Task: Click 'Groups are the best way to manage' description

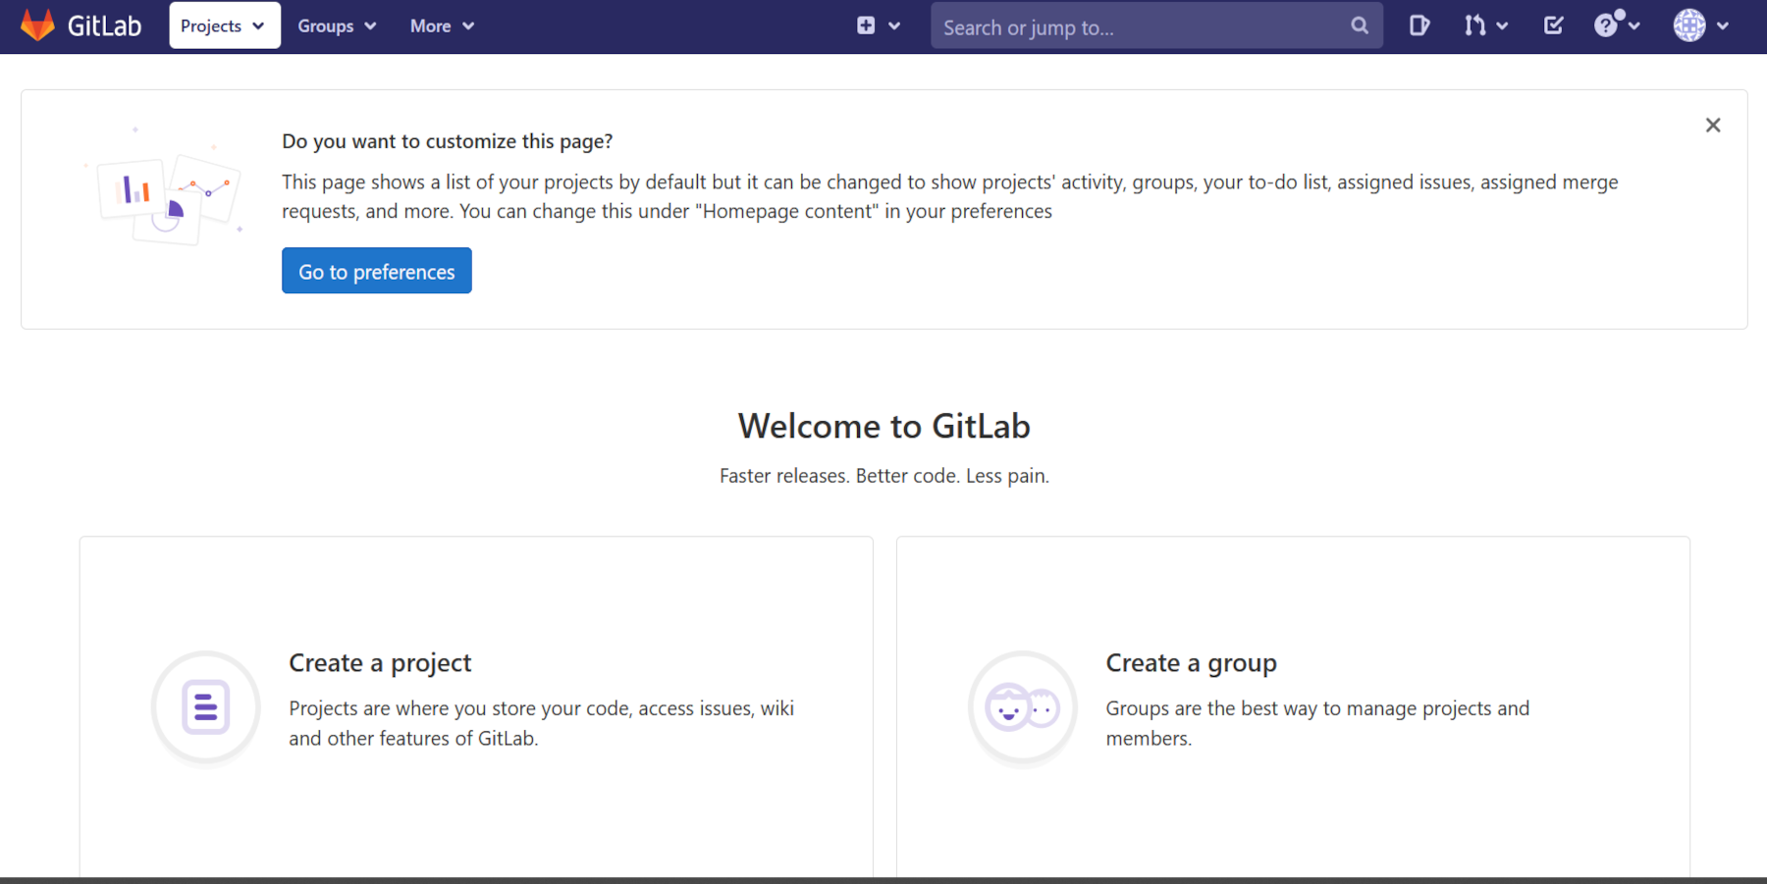Action: (x=1317, y=723)
